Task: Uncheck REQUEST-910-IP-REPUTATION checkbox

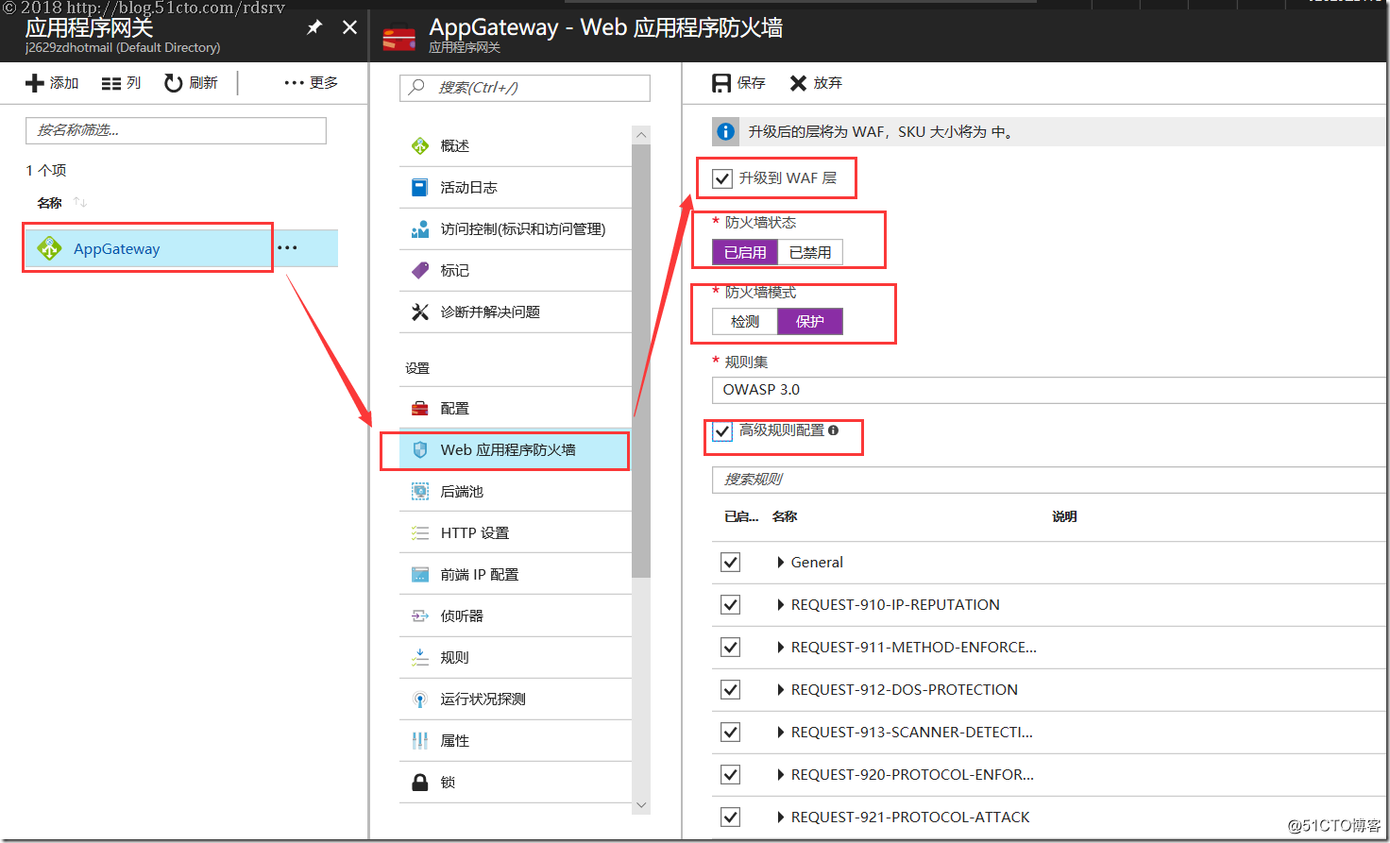Action: coord(730,605)
